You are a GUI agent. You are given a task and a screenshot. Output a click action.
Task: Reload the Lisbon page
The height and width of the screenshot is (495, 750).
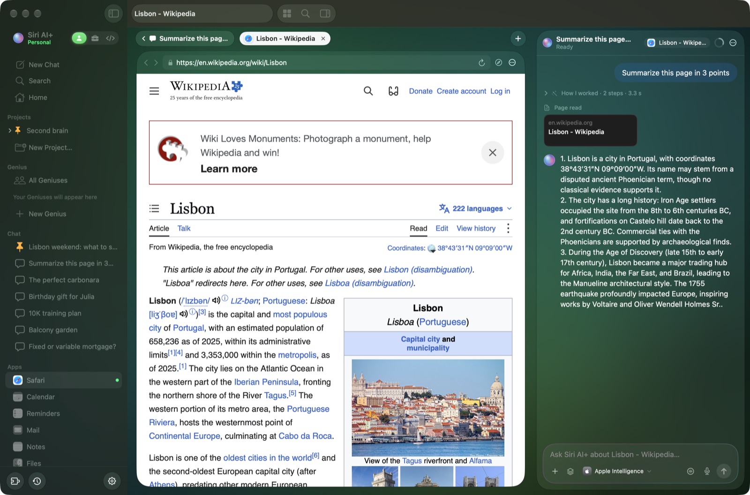(x=481, y=63)
